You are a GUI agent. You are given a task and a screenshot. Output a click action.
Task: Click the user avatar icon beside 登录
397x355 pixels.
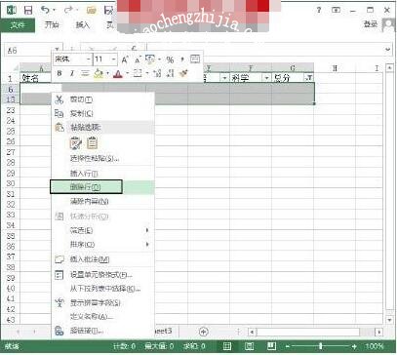click(x=388, y=25)
